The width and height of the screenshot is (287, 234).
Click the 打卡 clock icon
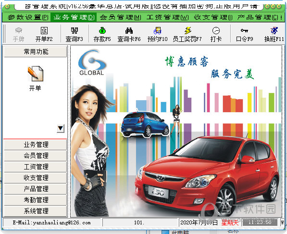tap(216, 34)
